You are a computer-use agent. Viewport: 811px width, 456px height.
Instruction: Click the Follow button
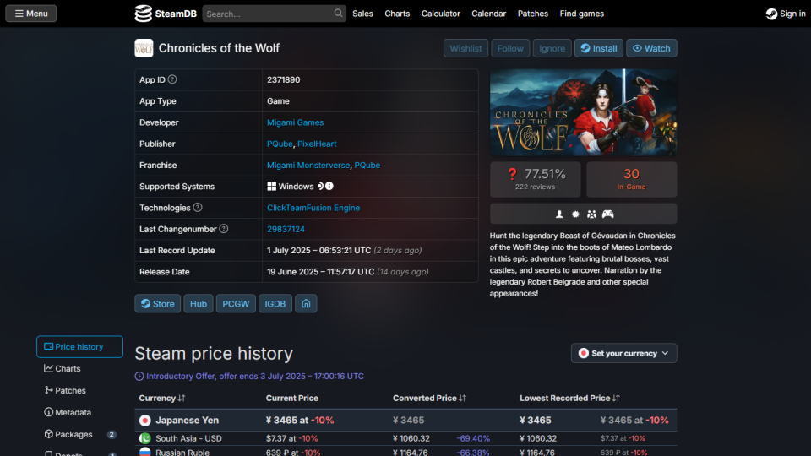pyautogui.click(x=510, y=48)
